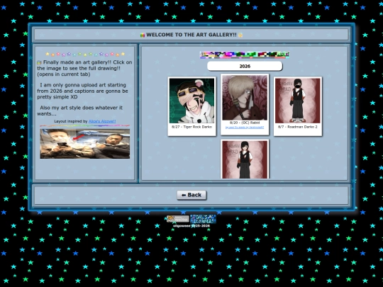Click the glitchy rainbow banner above 2026

click(x=245, y=55)
